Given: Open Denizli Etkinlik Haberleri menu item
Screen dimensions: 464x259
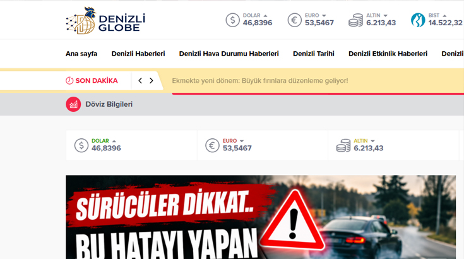Looking at the screenshot, I should tap(388, 54).
